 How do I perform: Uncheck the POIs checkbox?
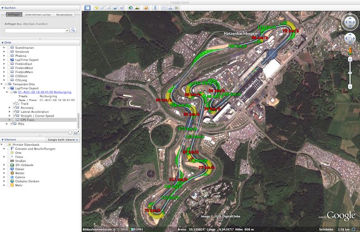(12, 124)
